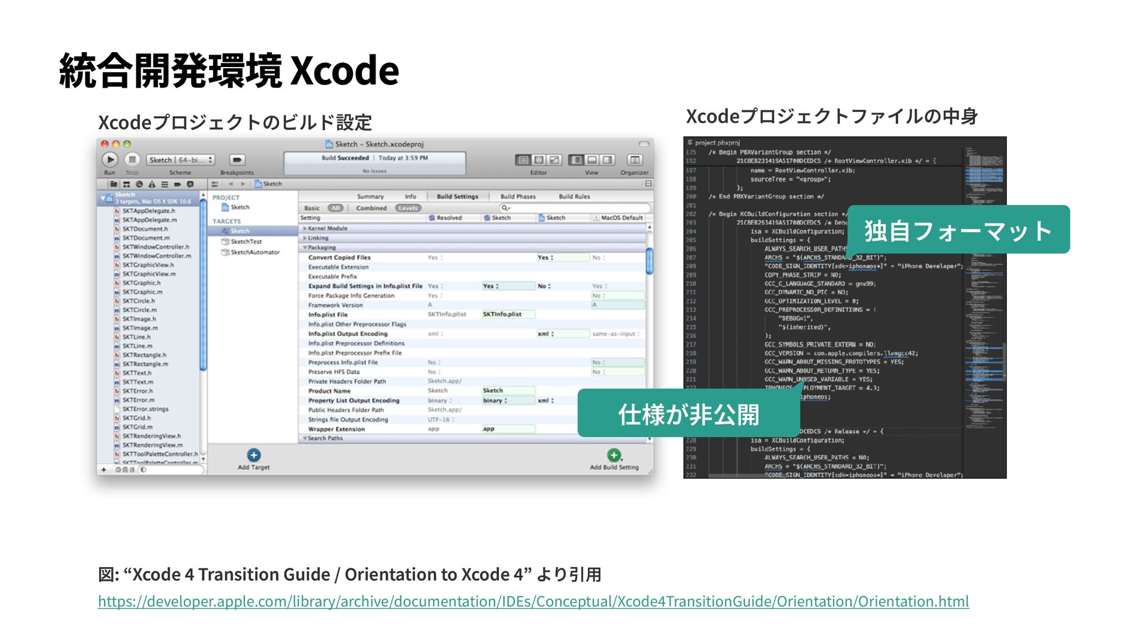
Task: Open the Summary tab
Action: click(370, 197)
